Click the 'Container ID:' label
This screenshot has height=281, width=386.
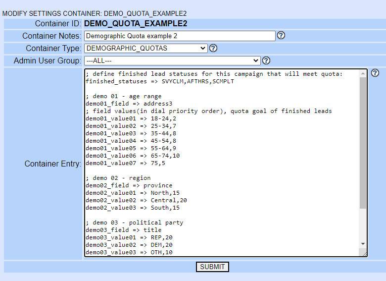(x=58, y=24)
